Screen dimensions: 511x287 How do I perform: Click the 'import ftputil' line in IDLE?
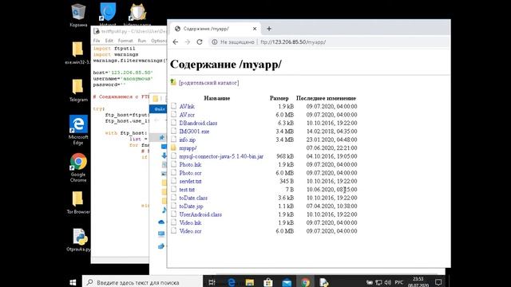(114, 48)
